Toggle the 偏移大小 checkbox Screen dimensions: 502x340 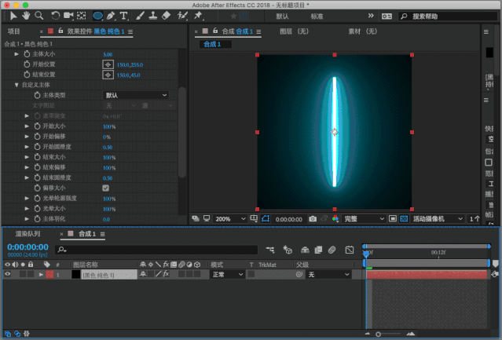click(x=106, y=188)
